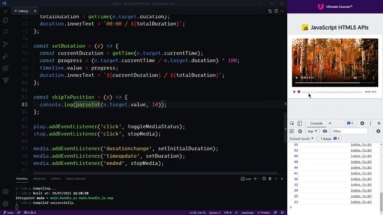Show the console sidebar

(291, 131)
